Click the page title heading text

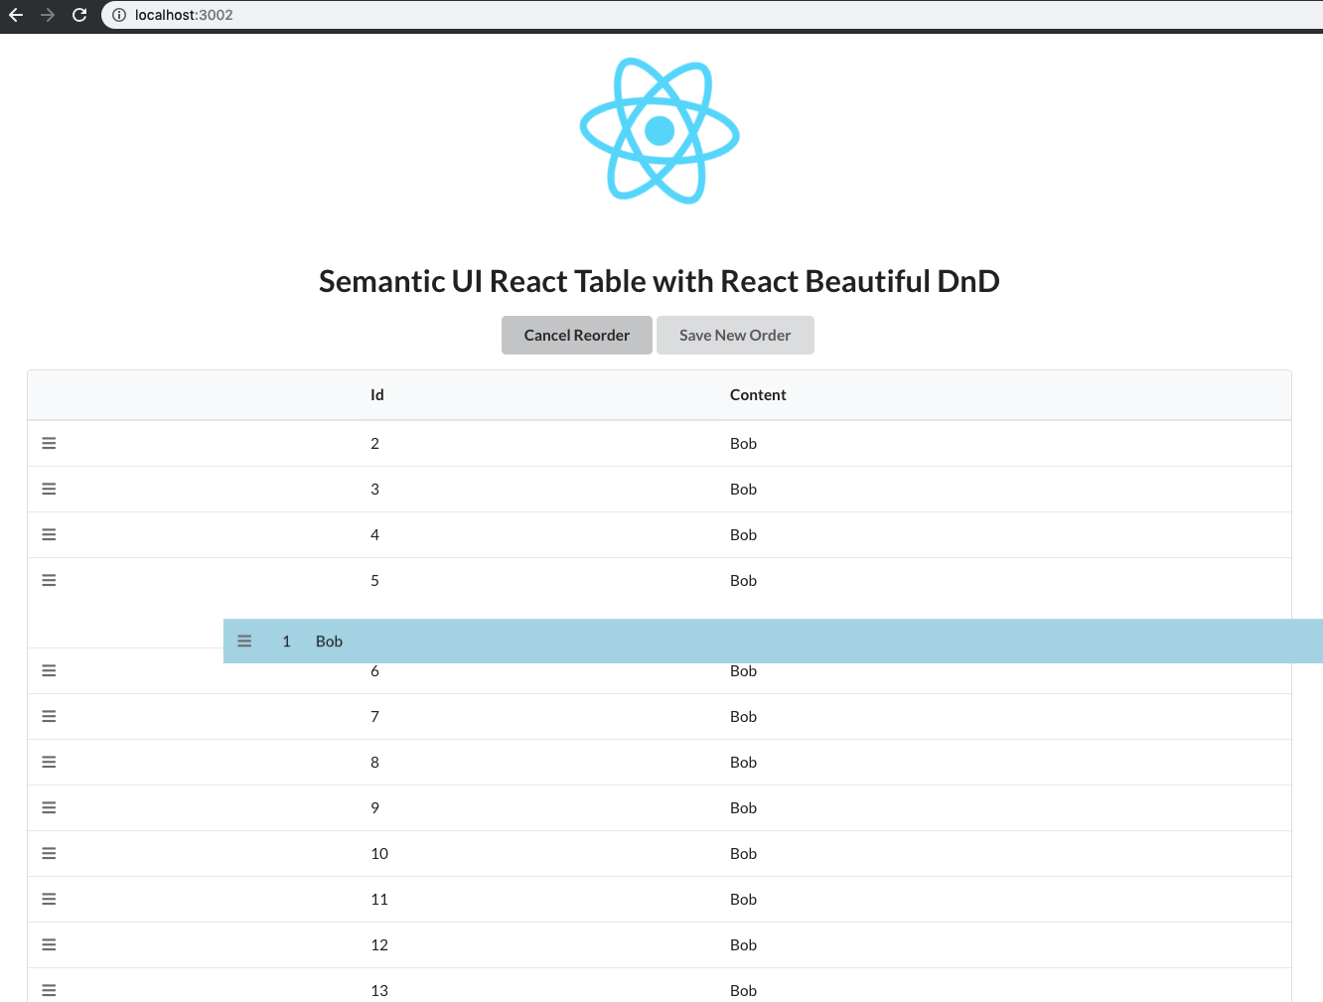pyautogui.click(x=660, y=281)
